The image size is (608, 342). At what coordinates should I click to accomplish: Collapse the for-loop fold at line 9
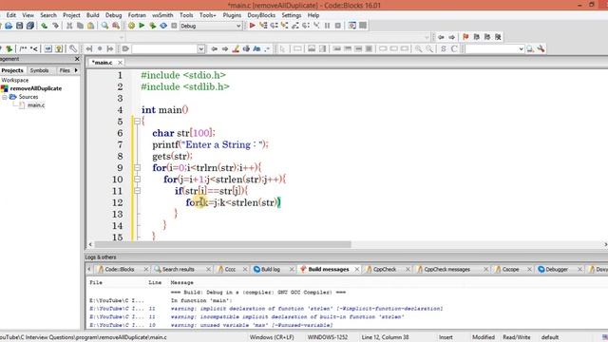[x=137, y=168]
